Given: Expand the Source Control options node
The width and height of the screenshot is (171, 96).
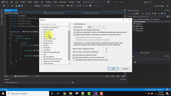Looking at the screenshot, I should (42, 30).
